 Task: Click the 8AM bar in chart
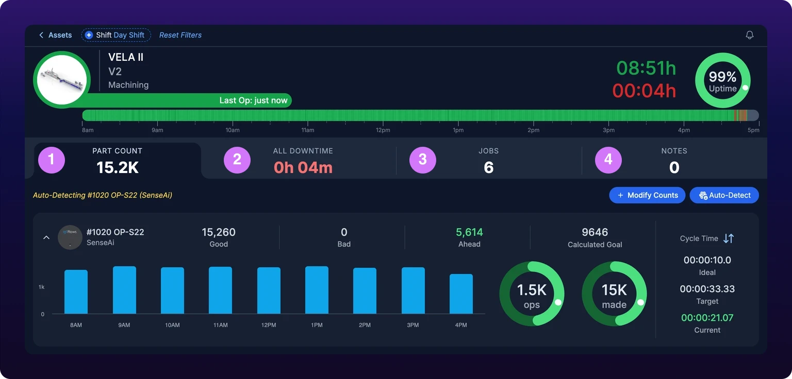tap(76, 292)
